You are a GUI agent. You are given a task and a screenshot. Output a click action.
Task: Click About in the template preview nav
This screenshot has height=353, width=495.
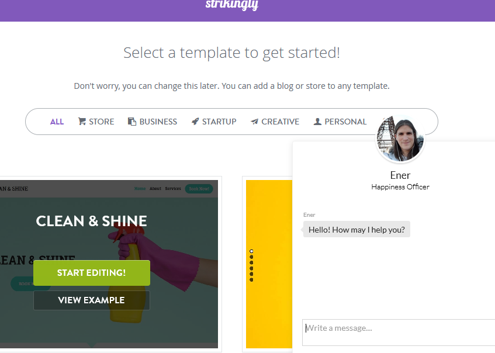pos(155,189)
